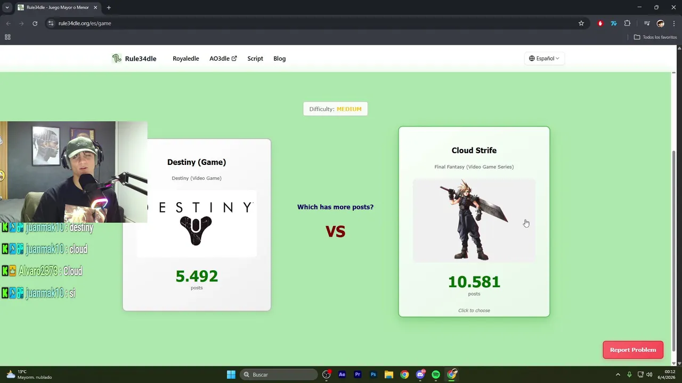Open the weather widget showing 13°C

tap(29, 374)
